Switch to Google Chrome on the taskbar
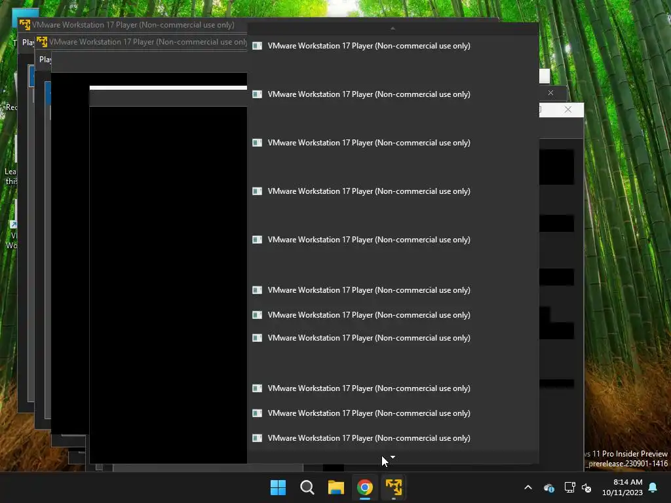Screen dimensions: 671x503 coord(365,487)
